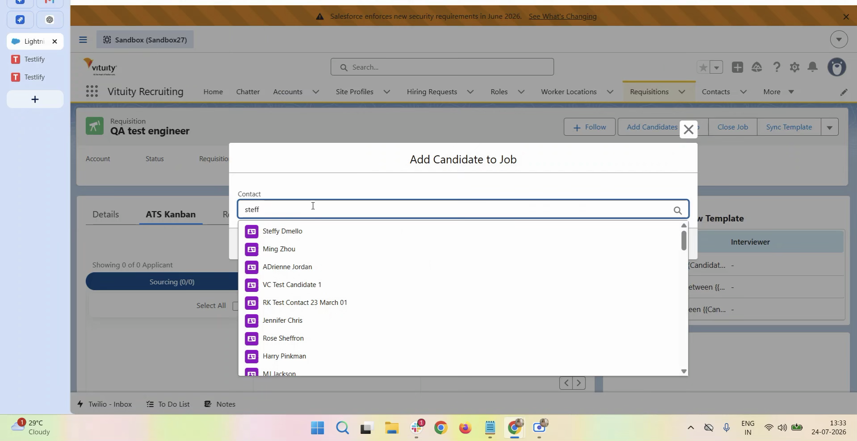Click the Add Candidates button

tap(652, 127)
